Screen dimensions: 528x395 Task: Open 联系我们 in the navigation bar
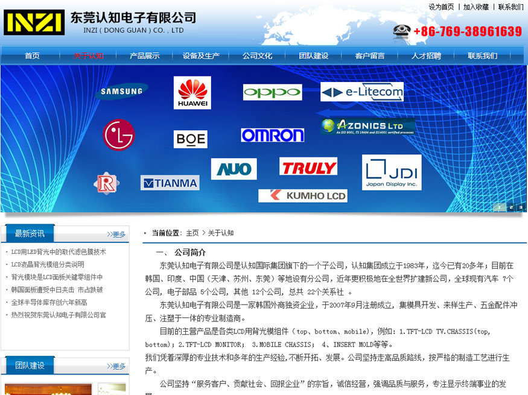pos(482,56)
